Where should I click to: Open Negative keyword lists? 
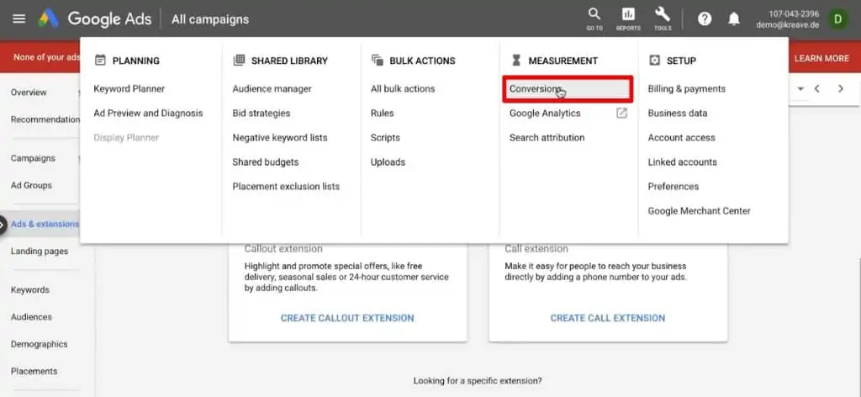[279, 138]
